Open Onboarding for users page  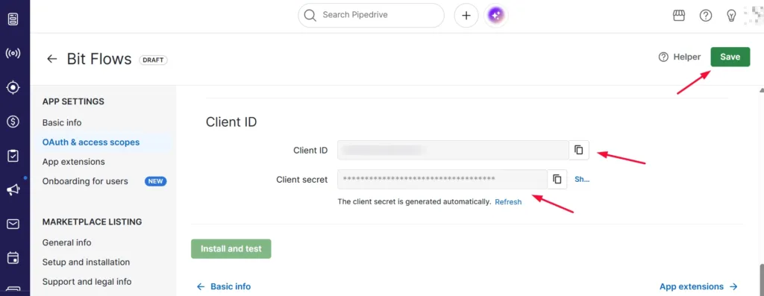[85, 181]
